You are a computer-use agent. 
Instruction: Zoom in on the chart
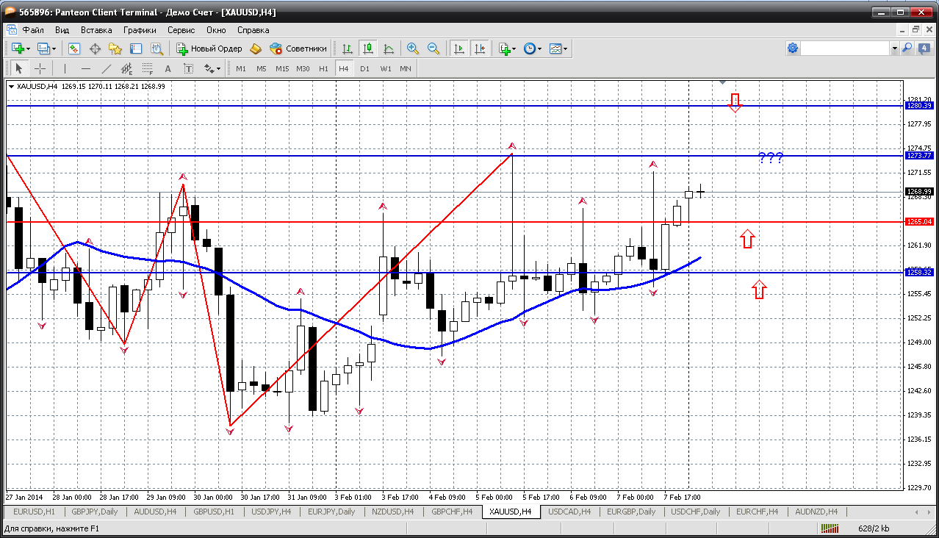click(x=413, y=49)
